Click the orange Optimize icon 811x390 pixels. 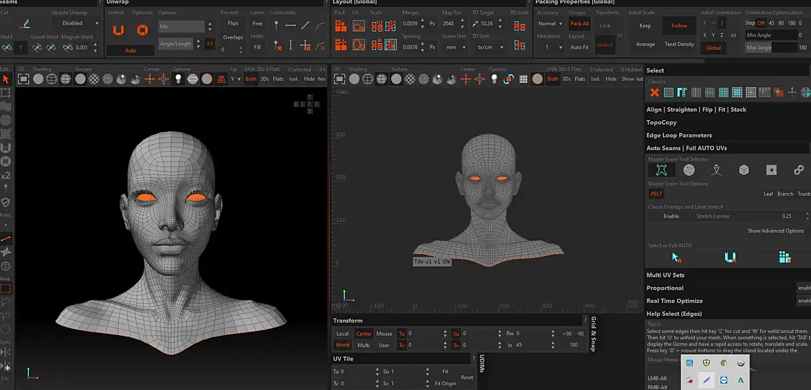point(142,30)
